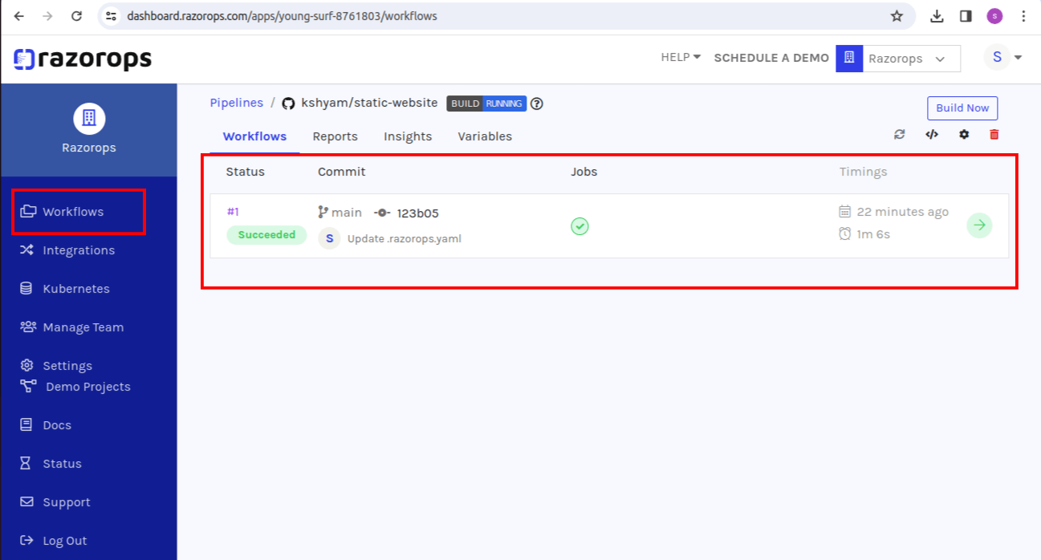Viewport: 1041px width, 560px height.
Task: Click the green job success check icon
Action: click(x=579, y=227)
